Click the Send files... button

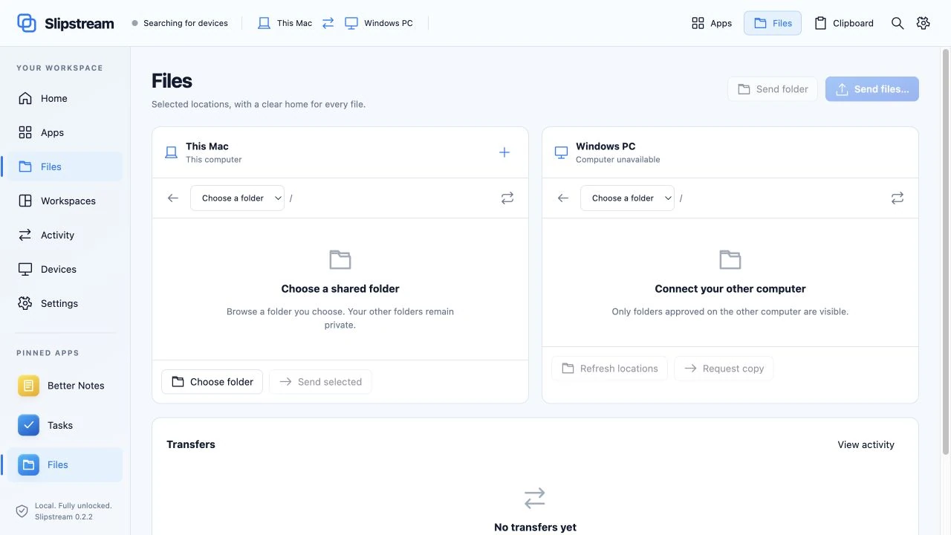(872, 89)
